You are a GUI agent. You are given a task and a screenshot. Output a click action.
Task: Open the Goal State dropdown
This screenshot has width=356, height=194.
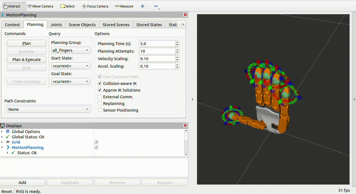(x=70, y=82)
